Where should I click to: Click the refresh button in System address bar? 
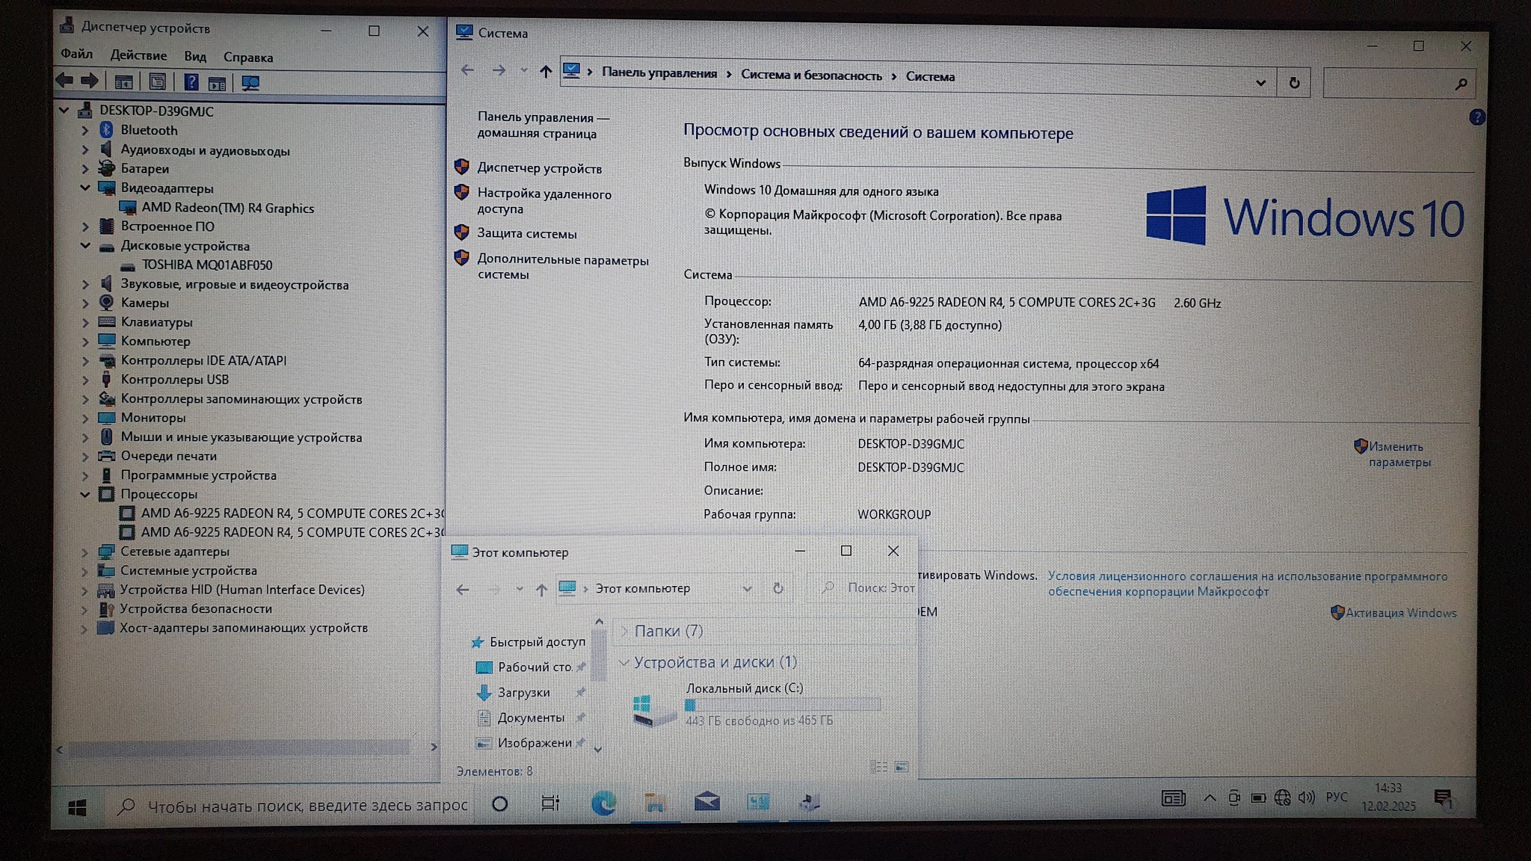[x=1294, y=84]
